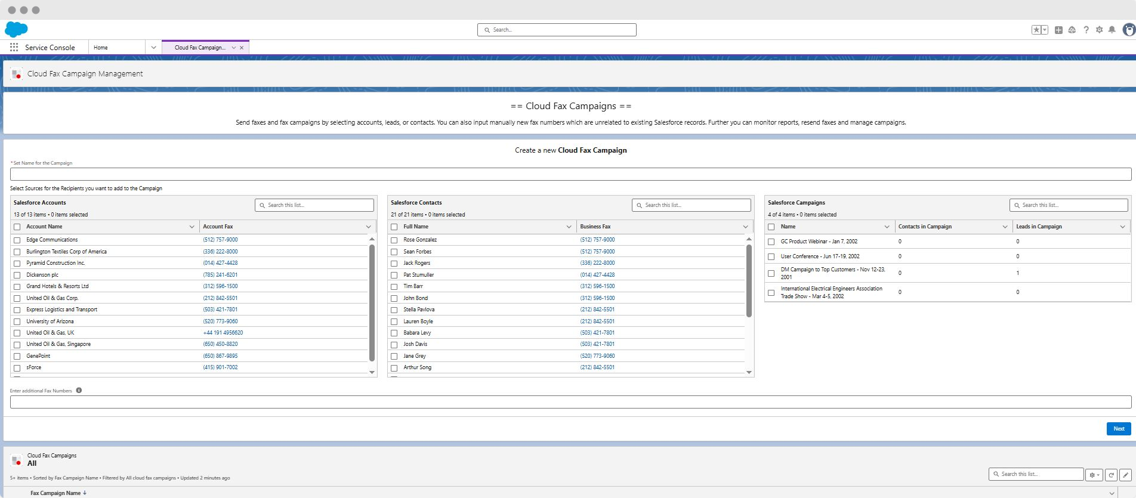Open the Trailhead guidance icon
Viewport: 1136px width, 498px height.
tap(1072, 30)
